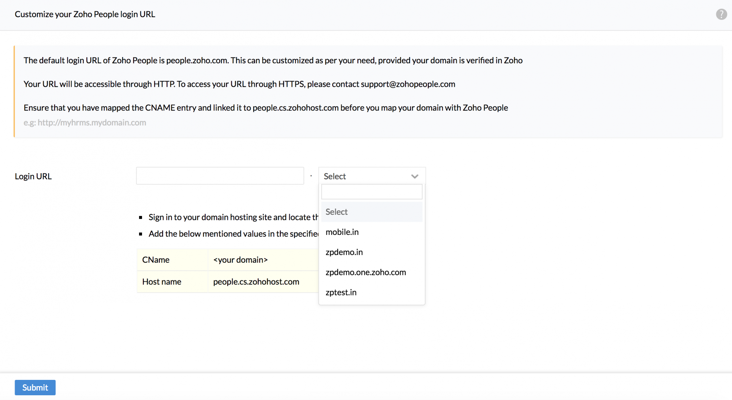Select zptest.in domain option
Image resolution: width=732 pixels, height=400 pixels.
pyautogui.click(x=341, y=292)
